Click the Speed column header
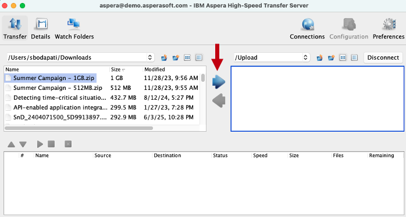Image resolution: width=406 pixels, height=217 pixels. [x=260, y=155]
